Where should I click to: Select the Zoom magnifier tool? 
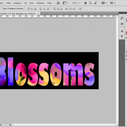[90, 3]
